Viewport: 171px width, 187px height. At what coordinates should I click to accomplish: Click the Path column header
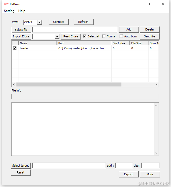coord(84,43)
